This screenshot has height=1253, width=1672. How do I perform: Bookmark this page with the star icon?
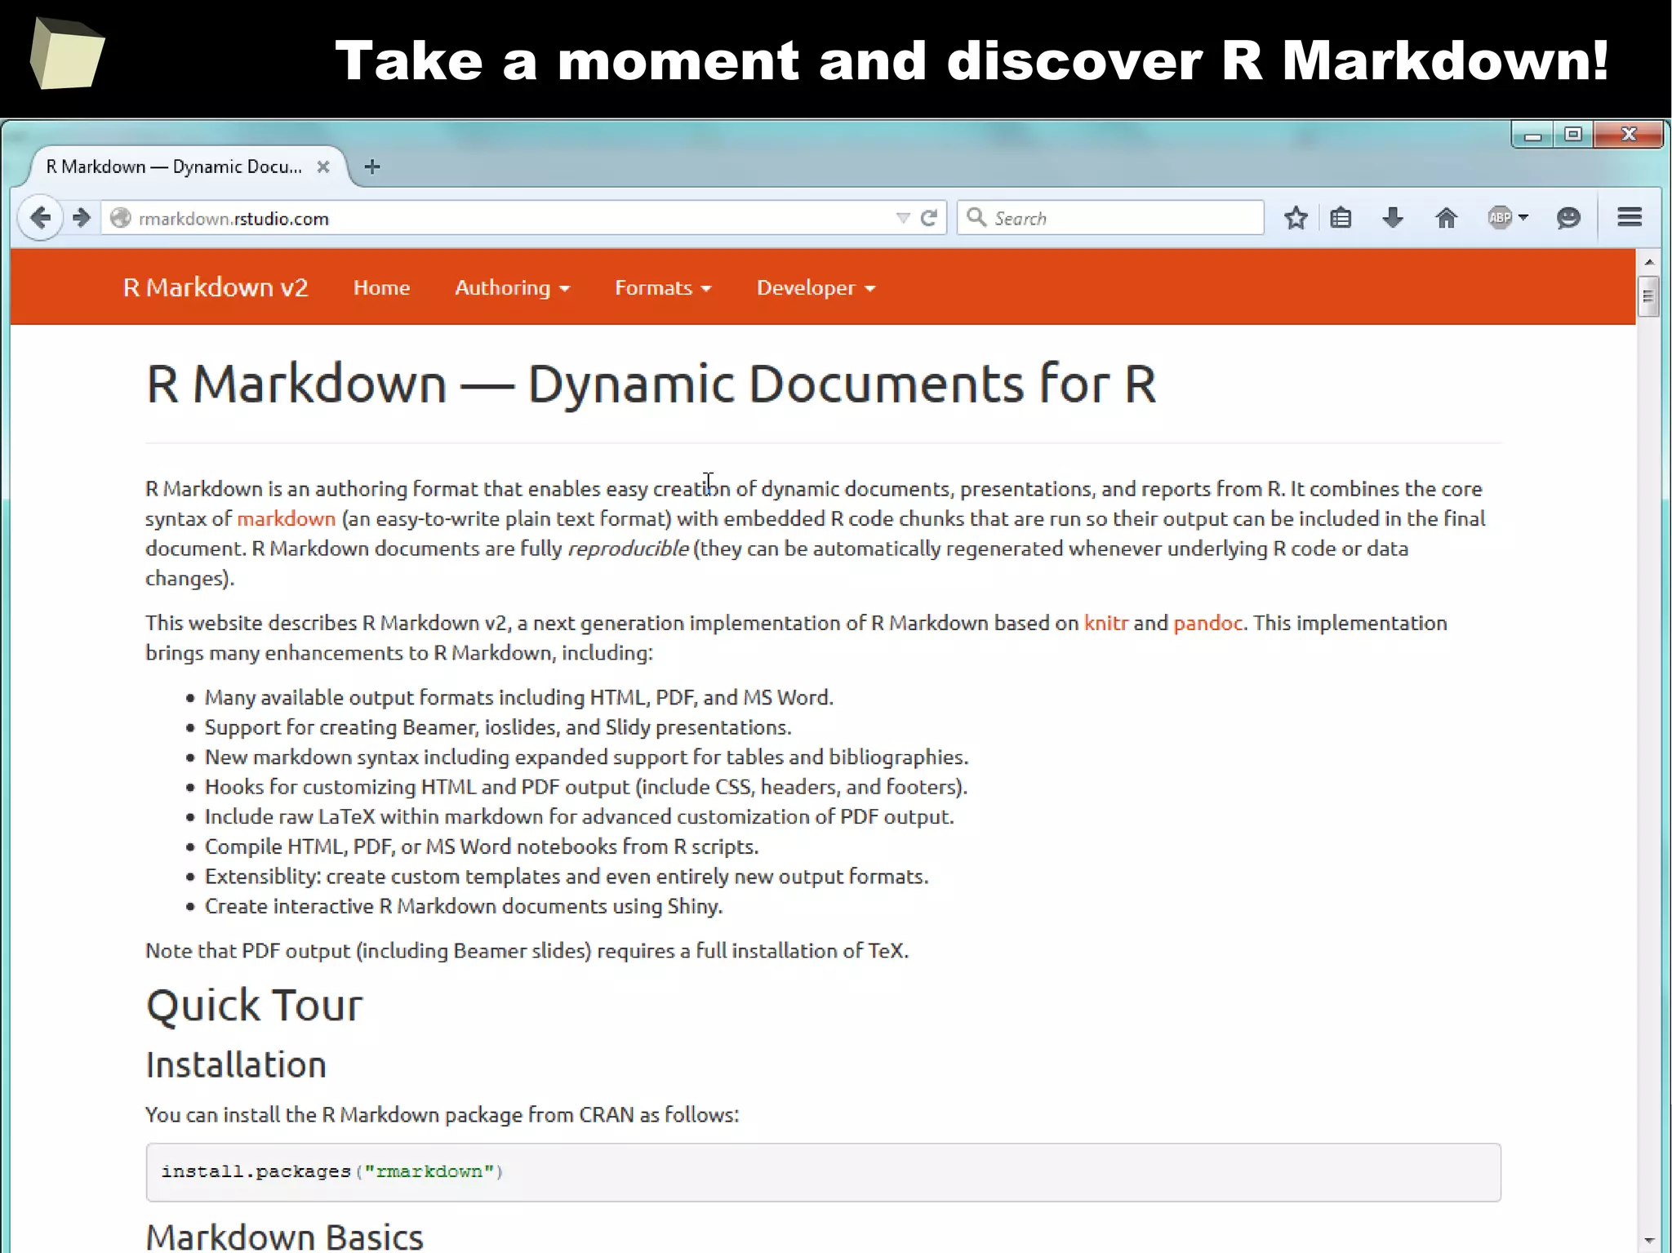(1296, 218)
